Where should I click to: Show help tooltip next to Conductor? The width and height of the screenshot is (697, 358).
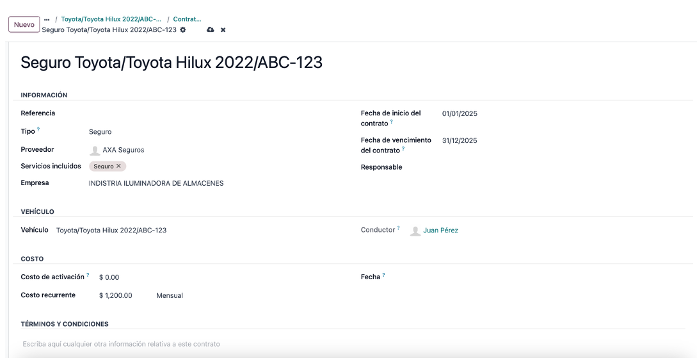pos(398,228)
